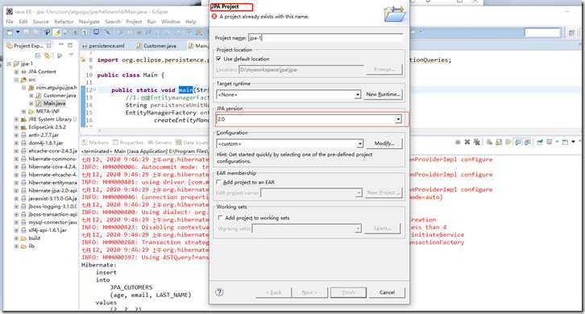Select EclipseLink 2.5.2 library in tree
Screen dimensions: 585x314
pyautogui.click(x=47, y=127)
